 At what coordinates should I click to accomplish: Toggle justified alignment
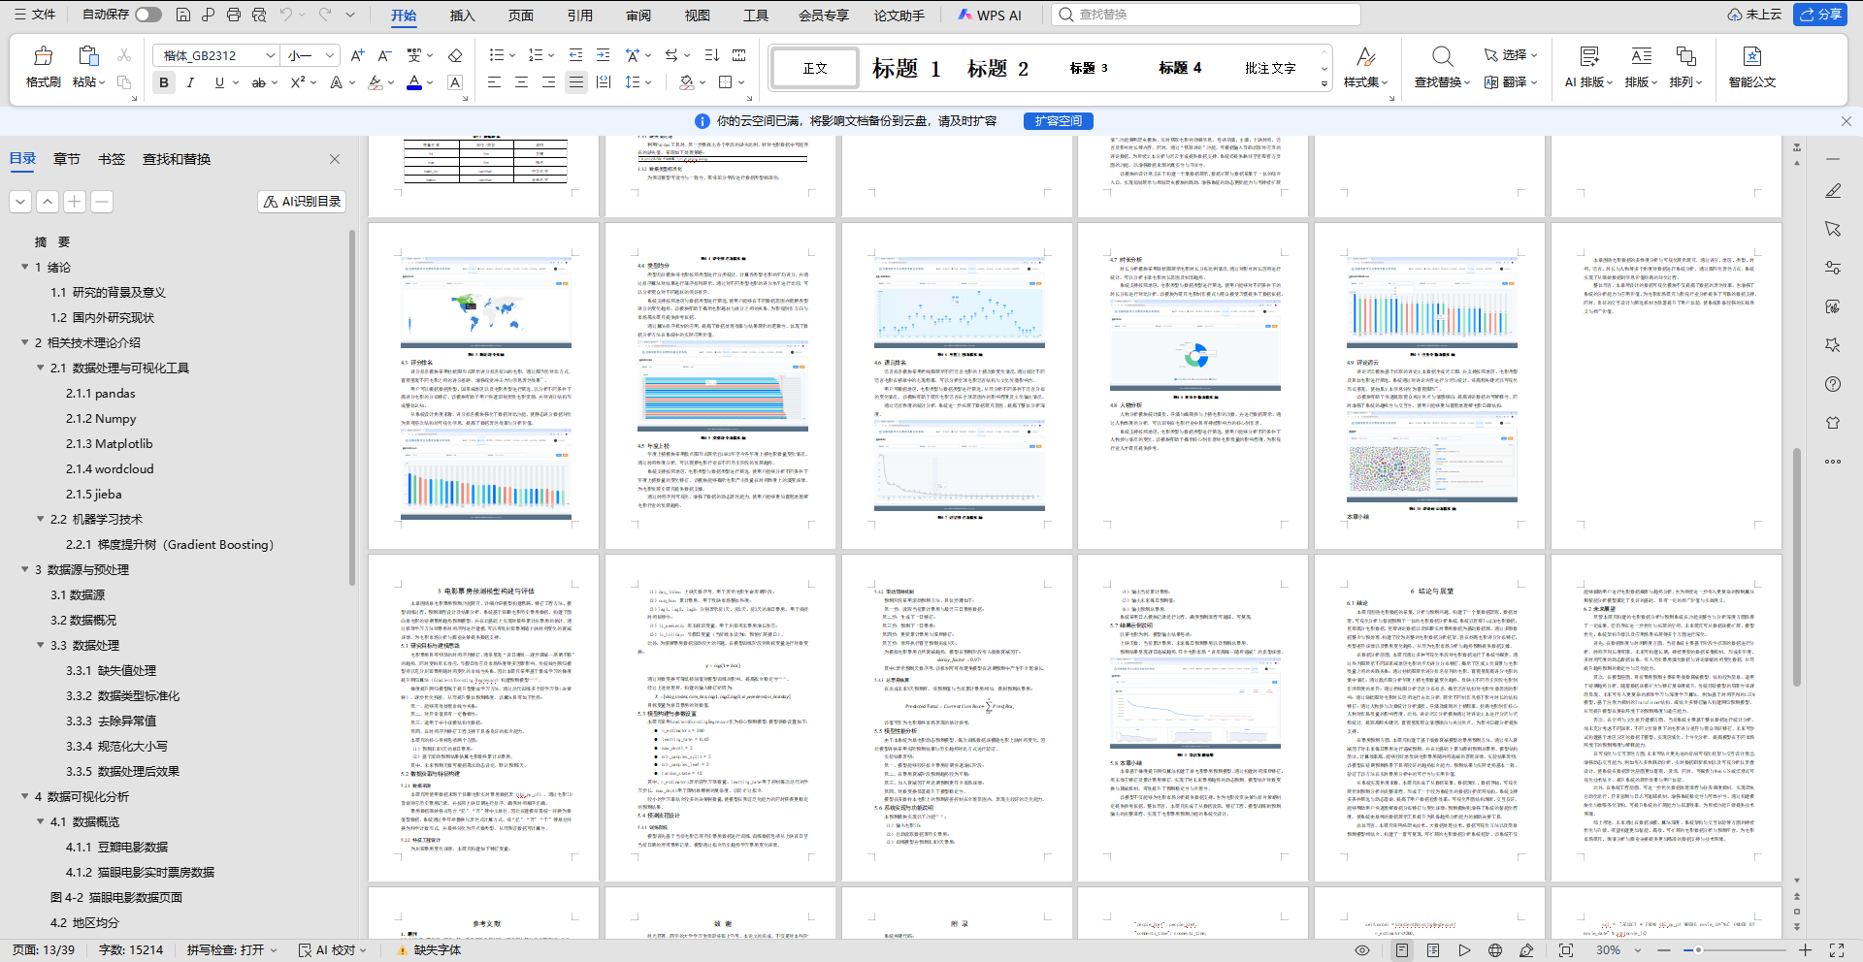(576, 82)
